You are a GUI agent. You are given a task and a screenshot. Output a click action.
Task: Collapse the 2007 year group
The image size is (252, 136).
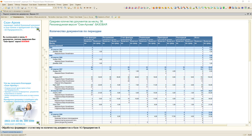(43, 67)
